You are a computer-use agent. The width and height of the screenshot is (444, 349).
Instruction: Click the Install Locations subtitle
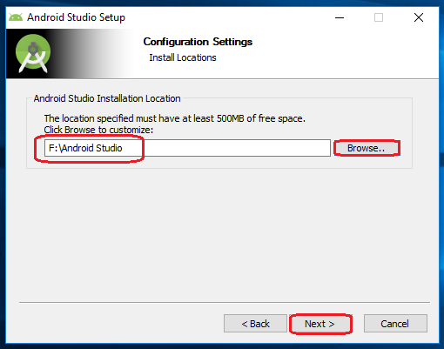[x=183, y=57]
